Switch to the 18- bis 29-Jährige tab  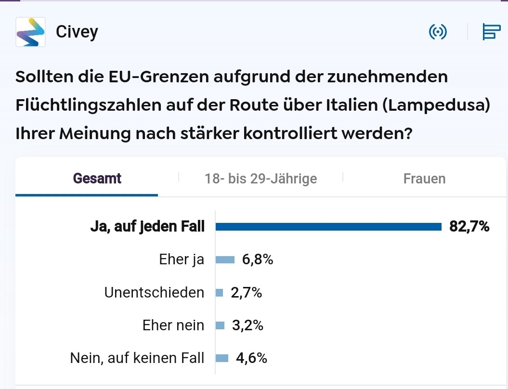tap(261, 179)
